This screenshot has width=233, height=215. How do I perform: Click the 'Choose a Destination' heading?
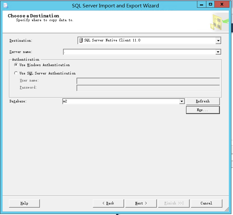point(33,16)
